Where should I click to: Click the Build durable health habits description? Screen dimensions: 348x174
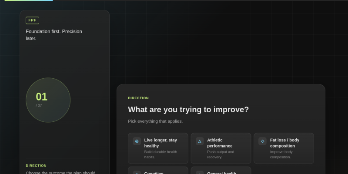161,154
